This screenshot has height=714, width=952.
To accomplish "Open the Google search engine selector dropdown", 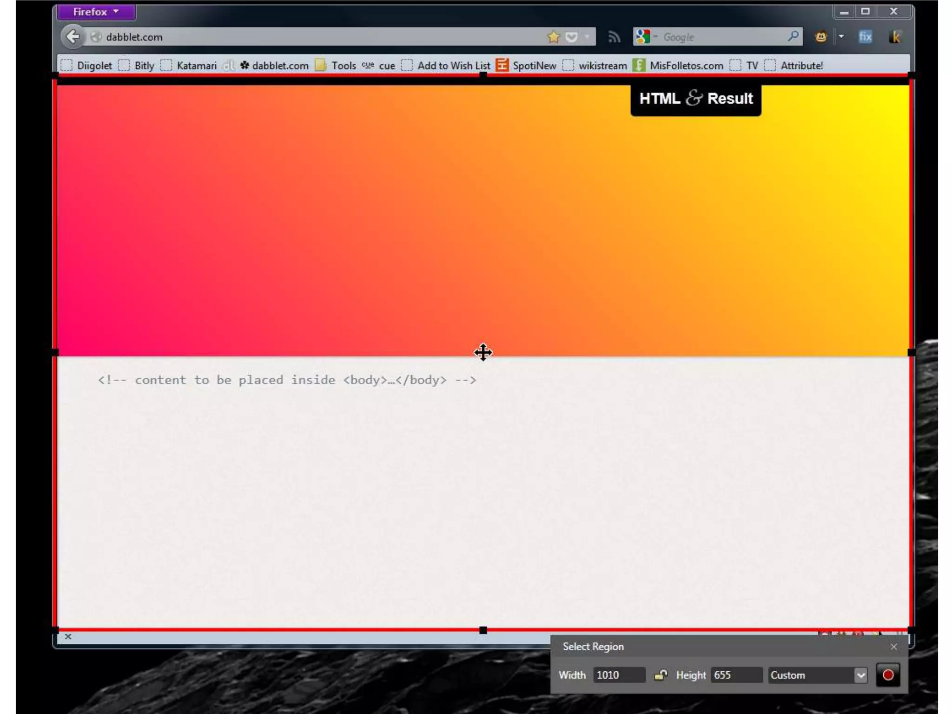I will 646,36.
